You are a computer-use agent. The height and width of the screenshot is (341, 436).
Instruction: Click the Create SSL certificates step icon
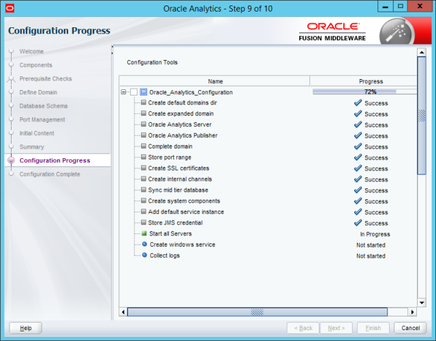(144, 168)
